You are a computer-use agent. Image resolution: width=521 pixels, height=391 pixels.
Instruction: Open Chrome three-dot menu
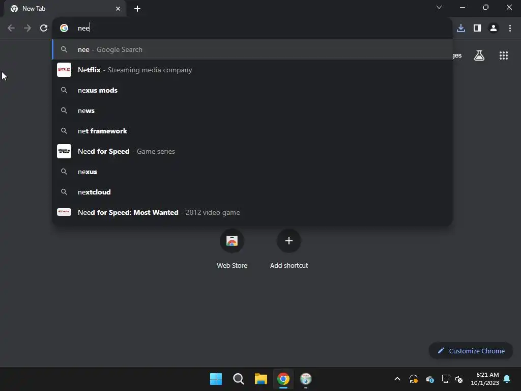tap(510, 29)
